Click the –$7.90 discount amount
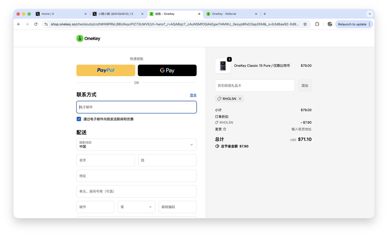This screenshot has height=236, width=388. (306, 123)
